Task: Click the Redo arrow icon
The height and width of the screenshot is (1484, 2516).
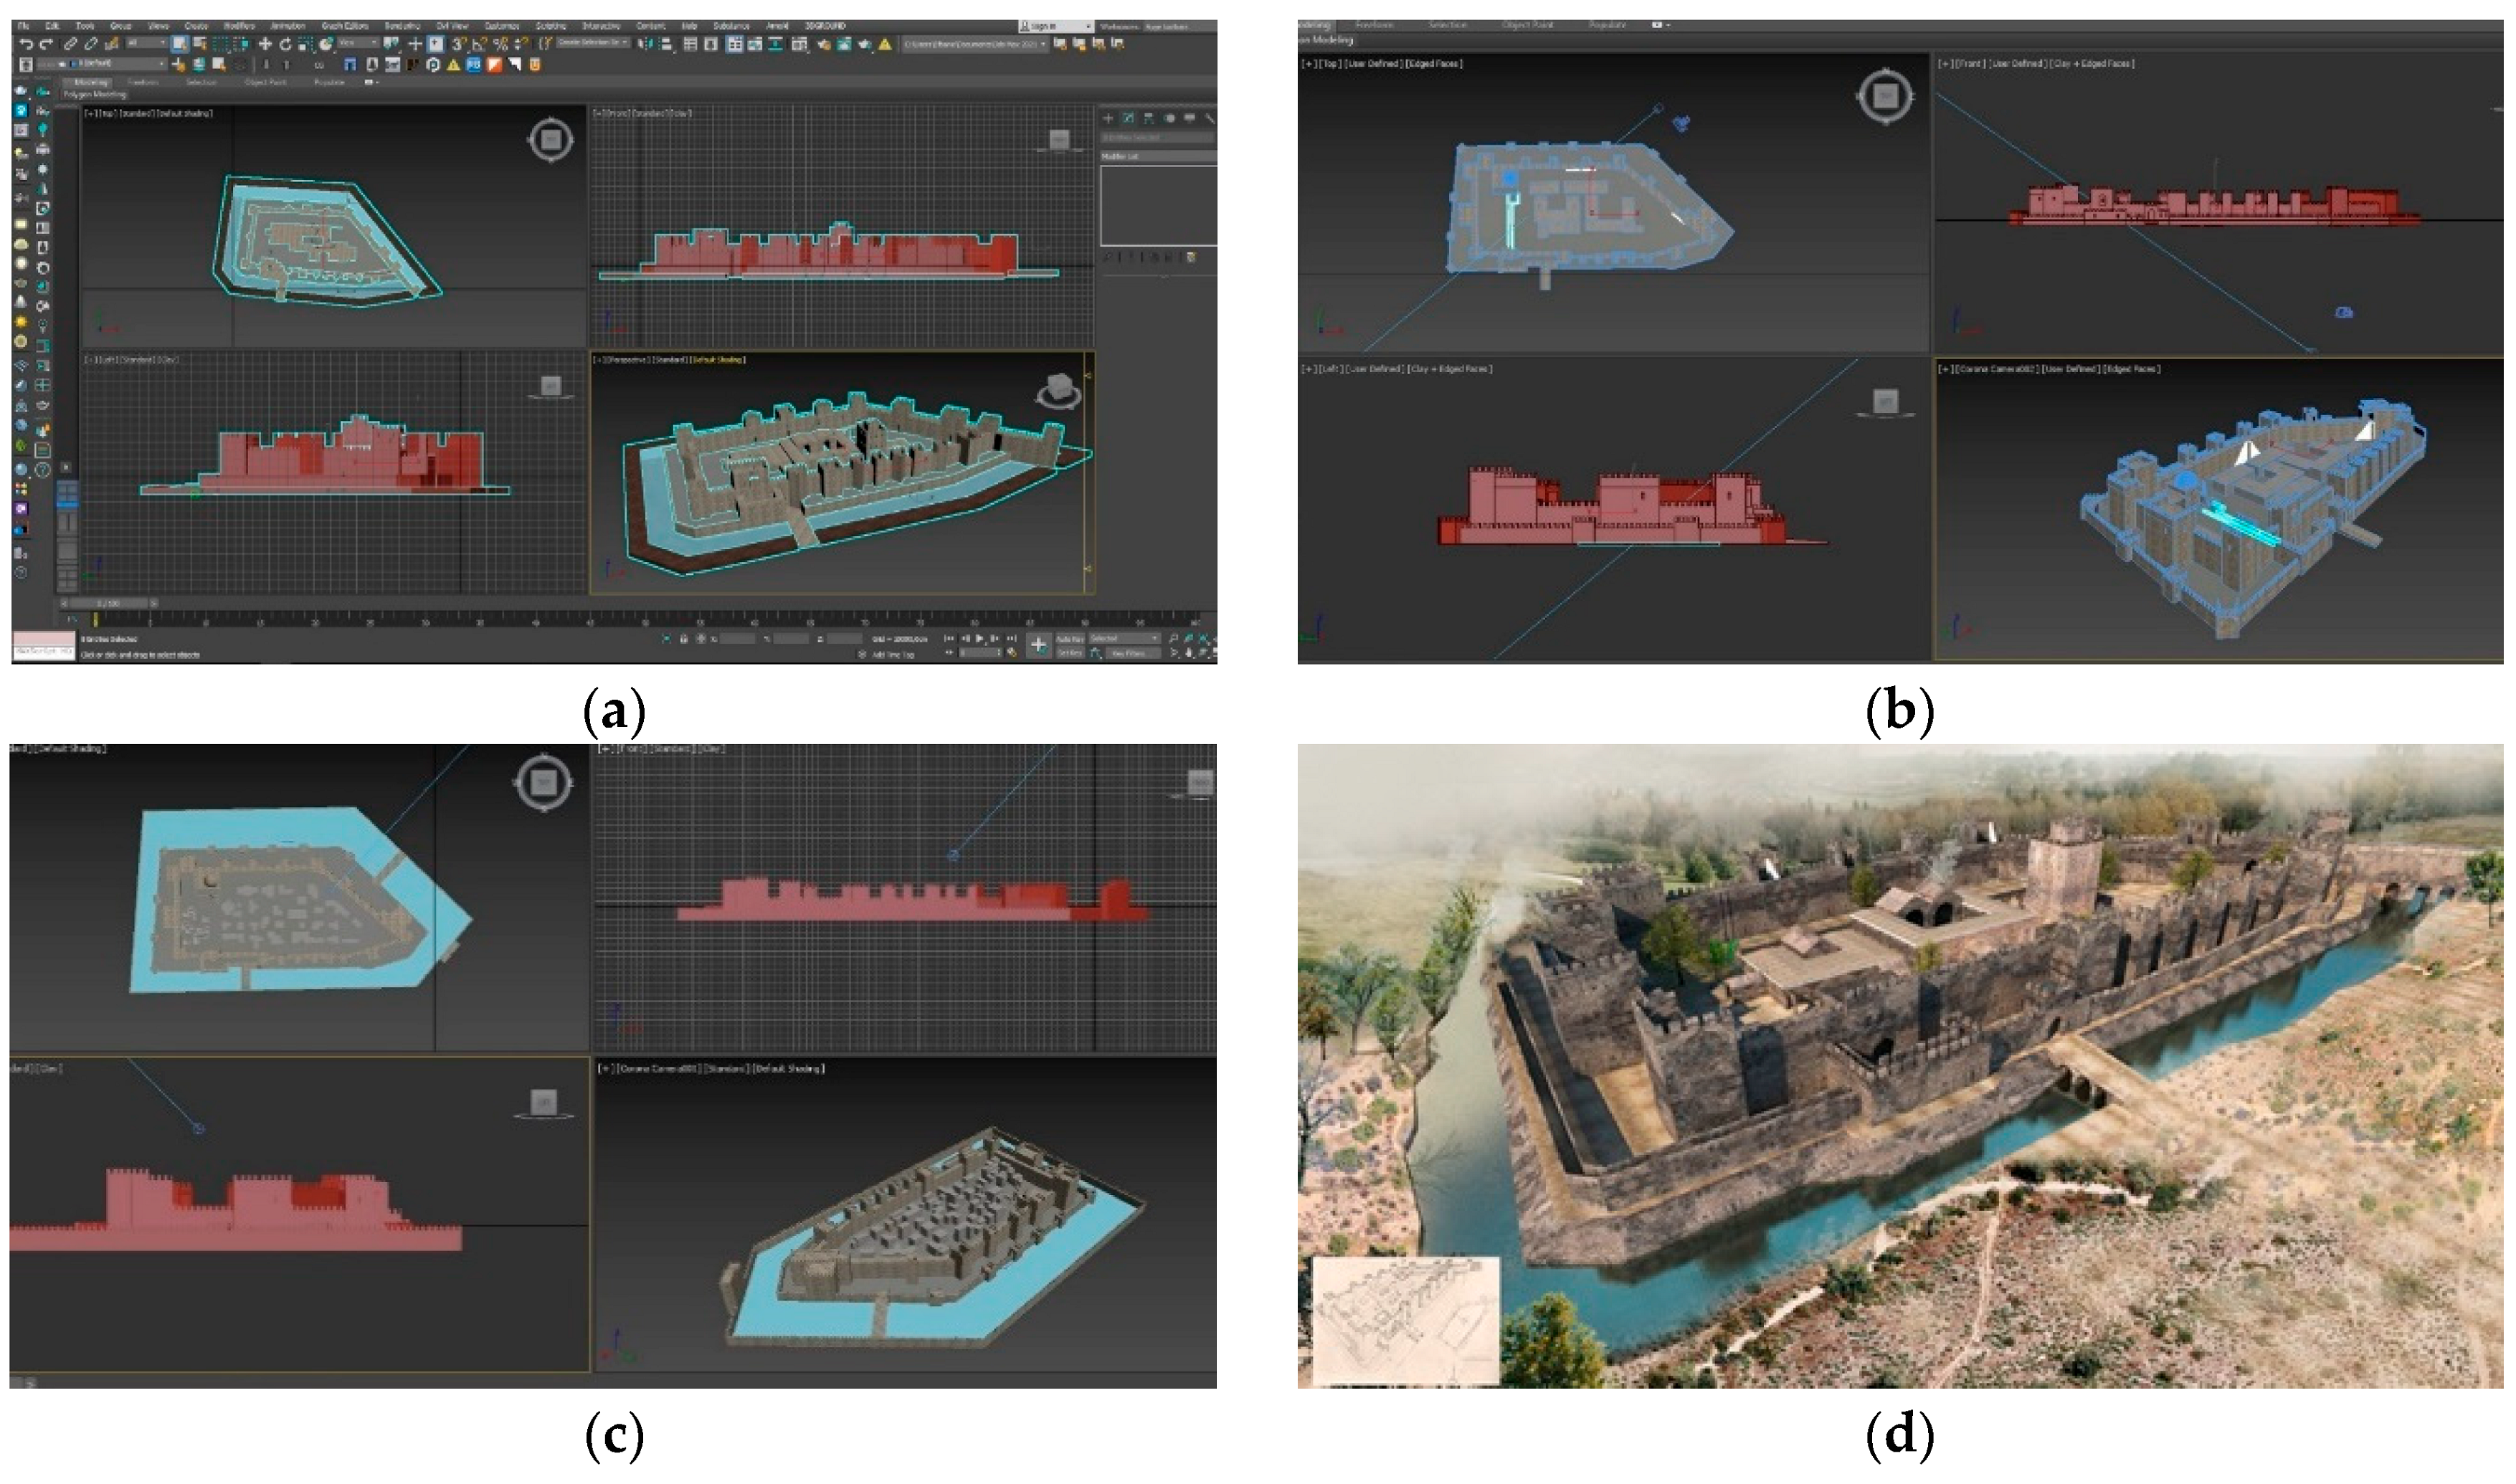Action: pyautogui.click(x=46, y=44)
